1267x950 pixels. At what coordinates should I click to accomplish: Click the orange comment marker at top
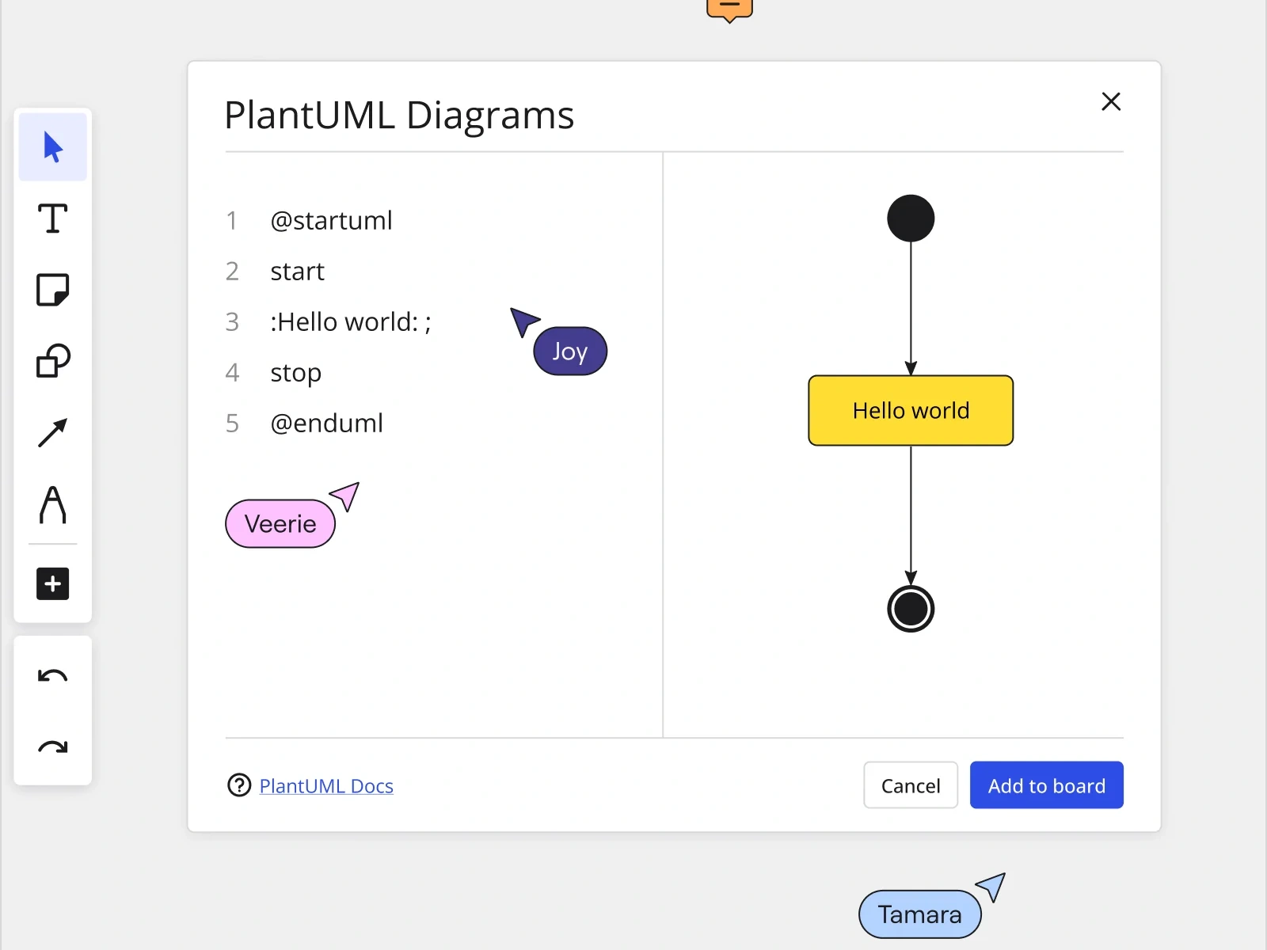(729, 6)
